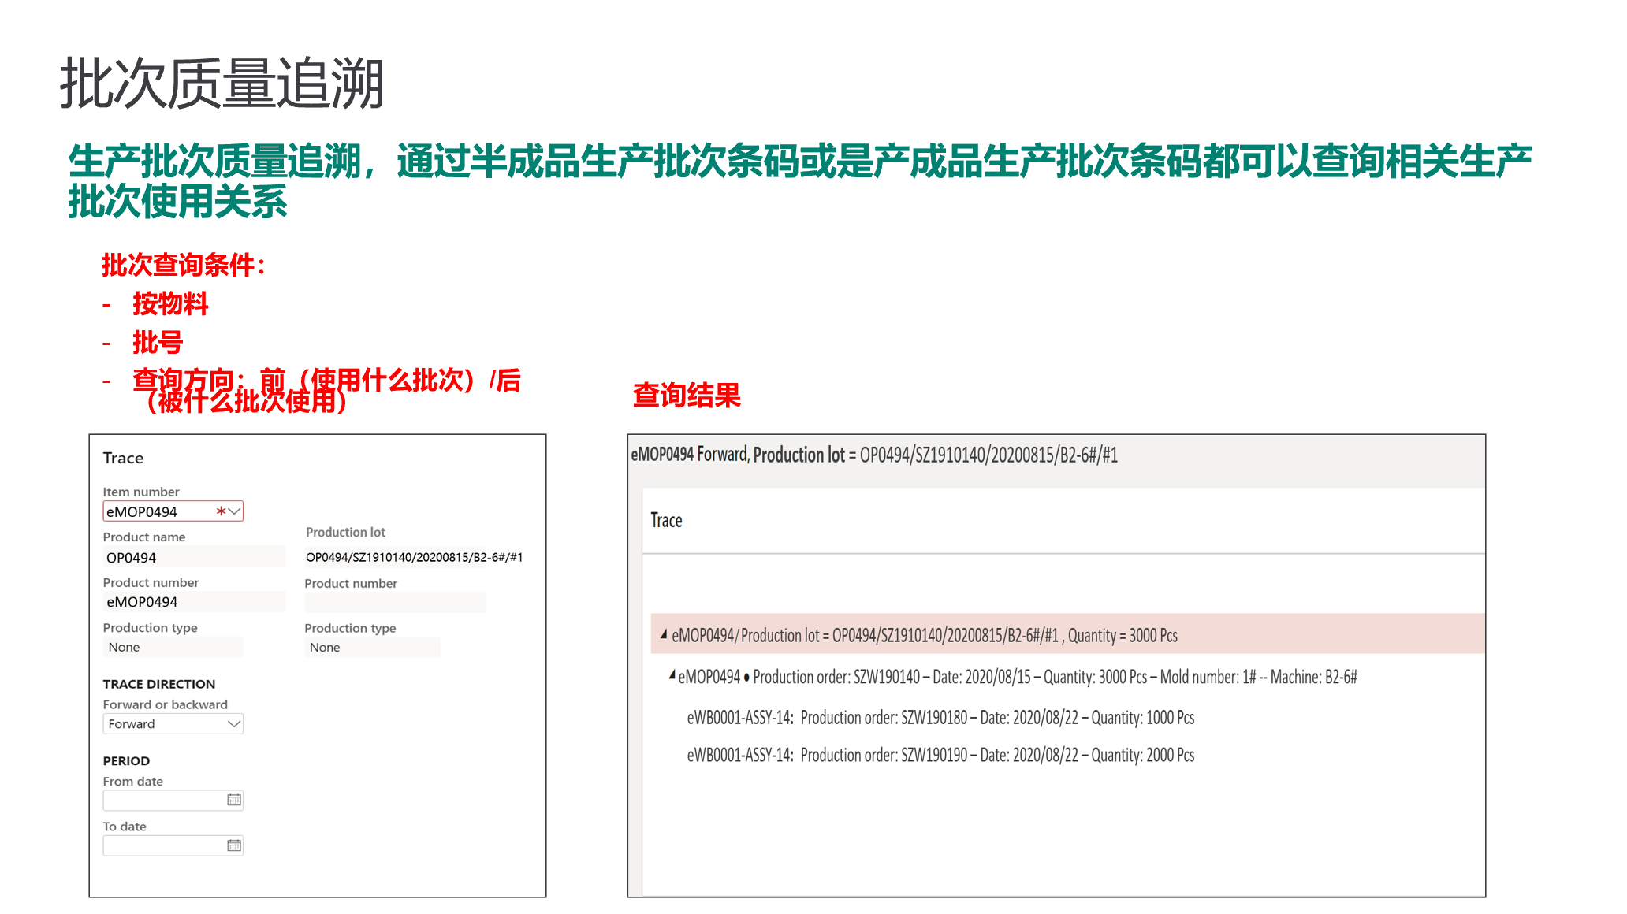Open the Item number dropdown arrow
This screenshot has width=1627, height=914.
[234, 511]
